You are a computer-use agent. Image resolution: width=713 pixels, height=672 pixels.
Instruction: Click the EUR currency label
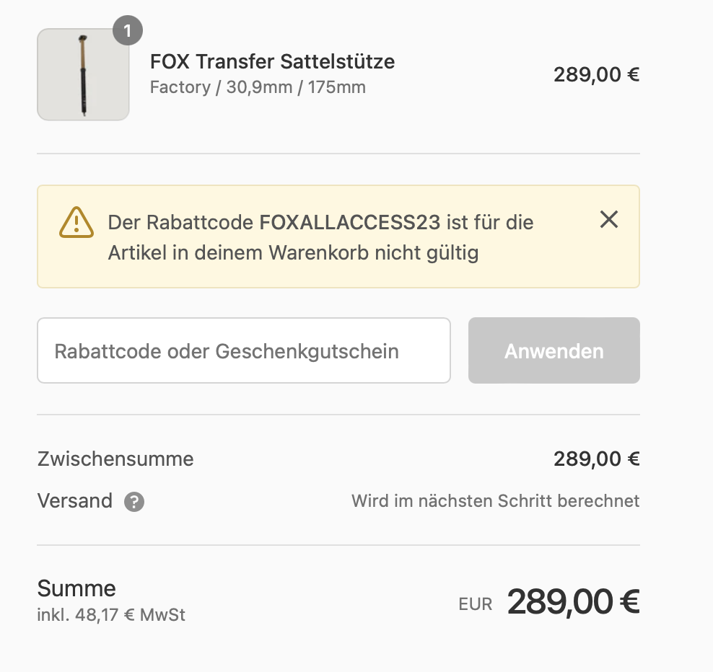(476, 604)
